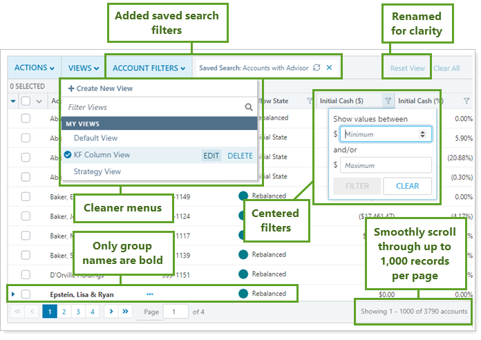Open the Actions dropdown
The image size is (481, 340).
coord(34,68)
